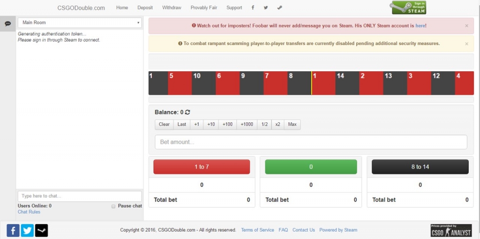Double the bet with x2 button
This screenshot has height=239, width=480.
point(277,124)
